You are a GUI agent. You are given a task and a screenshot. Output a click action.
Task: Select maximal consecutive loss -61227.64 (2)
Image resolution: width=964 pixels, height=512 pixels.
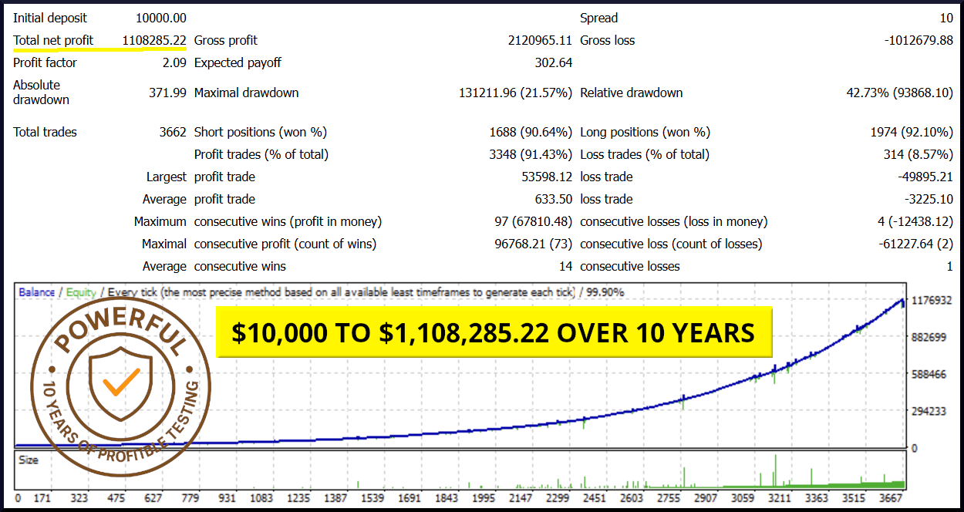pos(915,244)
